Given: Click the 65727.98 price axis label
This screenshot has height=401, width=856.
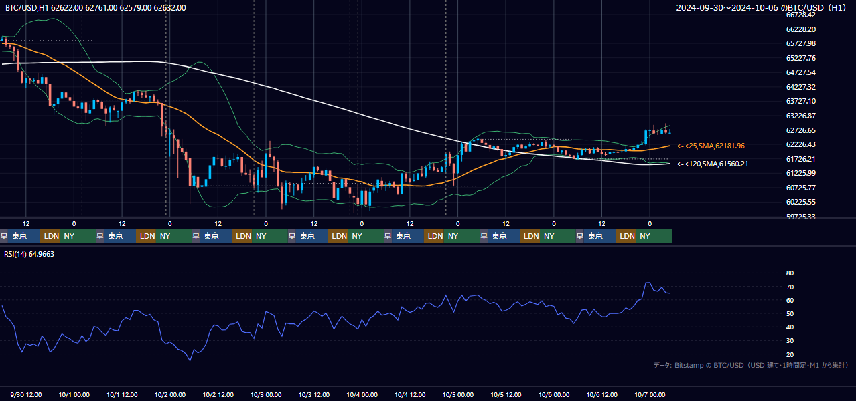Looking at the screenshot, I should click(800, 43).
